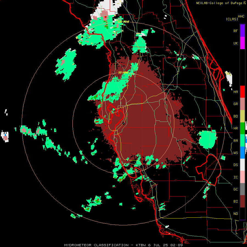
Task: Click the 'HHC' product code text
Action: (241, 16)
